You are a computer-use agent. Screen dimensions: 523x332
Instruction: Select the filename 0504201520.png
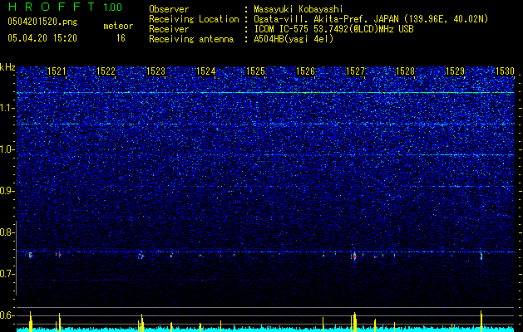(x=42, y=22)
